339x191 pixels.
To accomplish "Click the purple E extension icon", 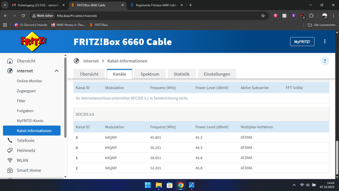I will click(x=294, y=16).
